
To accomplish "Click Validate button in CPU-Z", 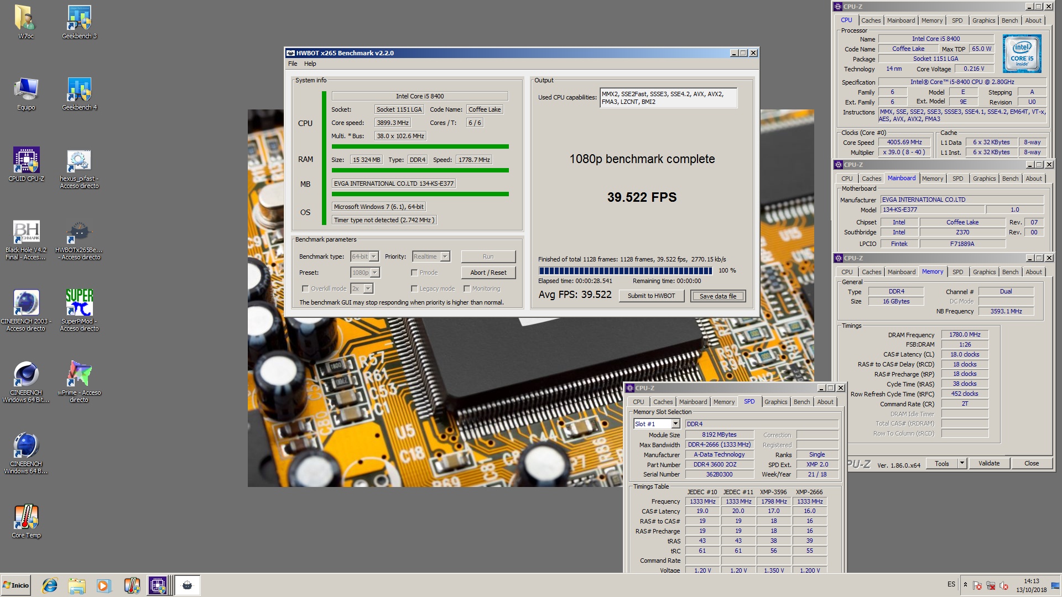I will pos(988,463).
